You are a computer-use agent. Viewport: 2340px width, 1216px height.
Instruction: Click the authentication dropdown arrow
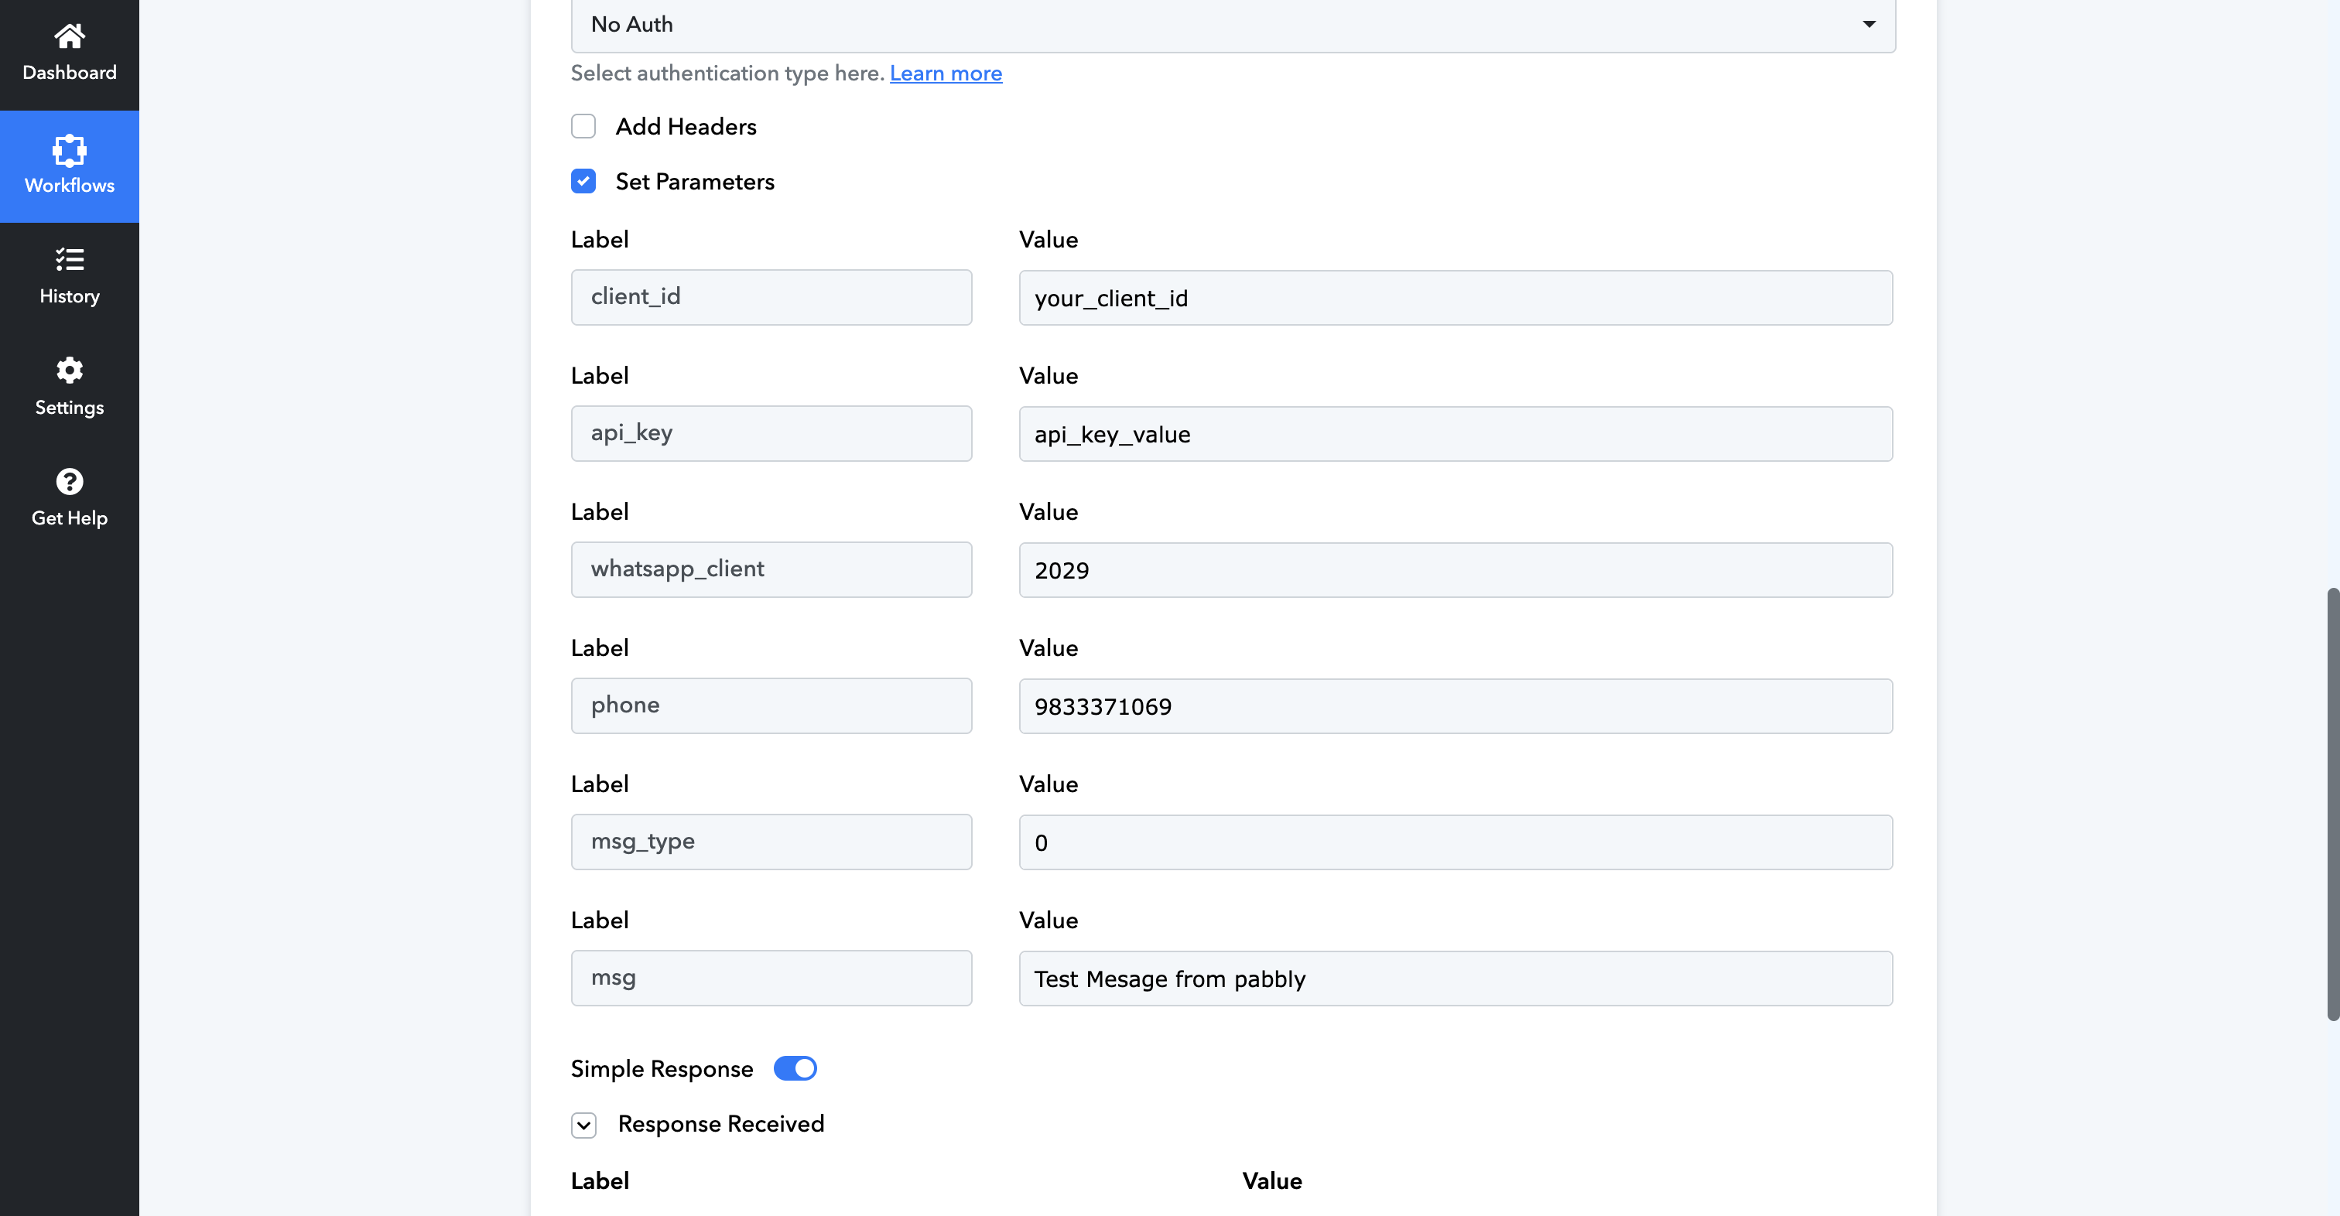pos(1869,25)
